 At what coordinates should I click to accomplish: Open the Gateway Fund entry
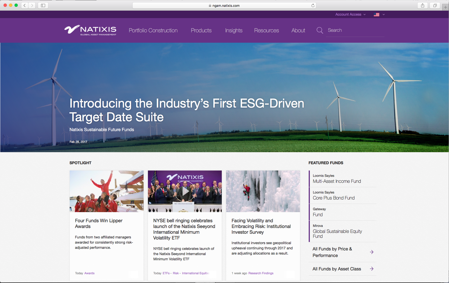click(343, 212)
